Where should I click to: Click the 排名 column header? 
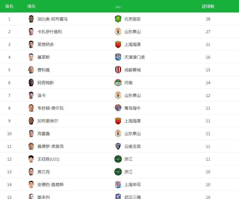click(x=9, y=6)
